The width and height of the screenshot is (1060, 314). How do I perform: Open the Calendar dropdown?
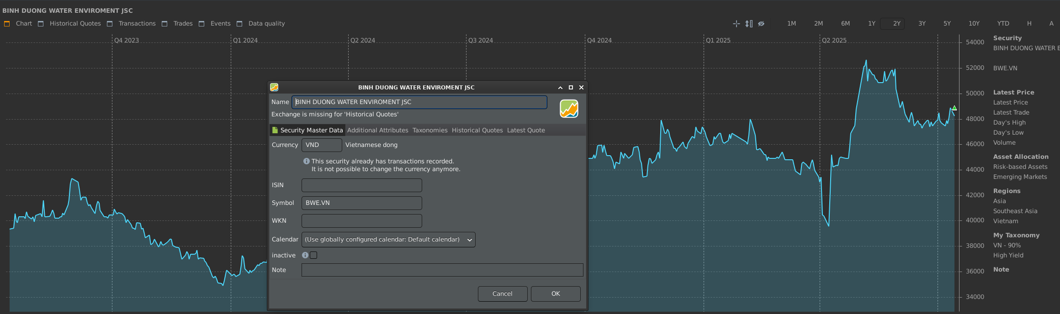click(388, 240)
